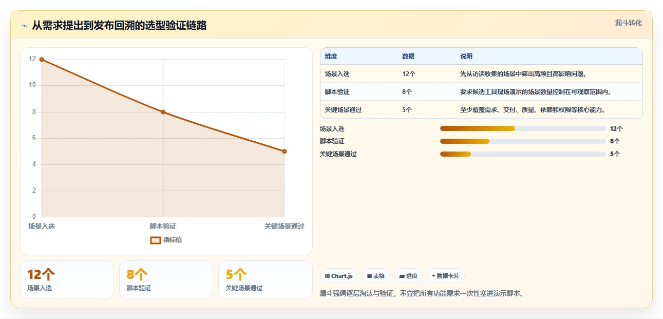Viewport: 663px width, 319px height.
Task: Click the 说明 column header
Action: pyautogui.click(x=466, y=57)
